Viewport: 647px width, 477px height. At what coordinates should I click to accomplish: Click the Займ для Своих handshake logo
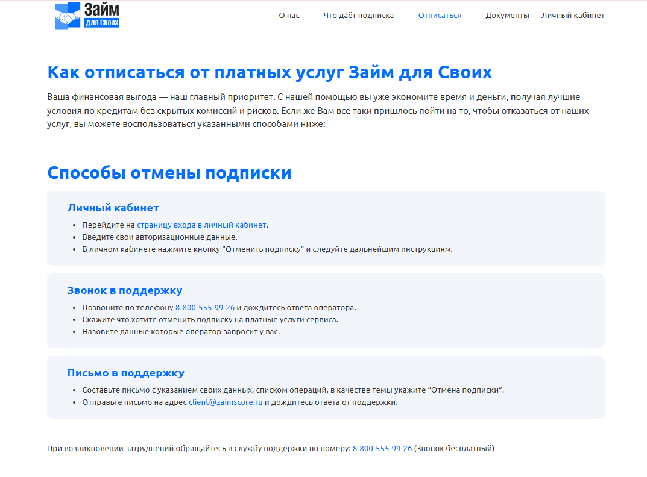point(87,16)
